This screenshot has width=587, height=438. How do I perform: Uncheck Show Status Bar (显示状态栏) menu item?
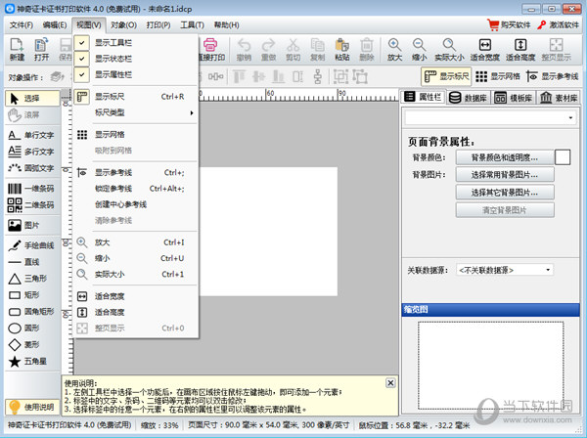click(x=135, y=59)
